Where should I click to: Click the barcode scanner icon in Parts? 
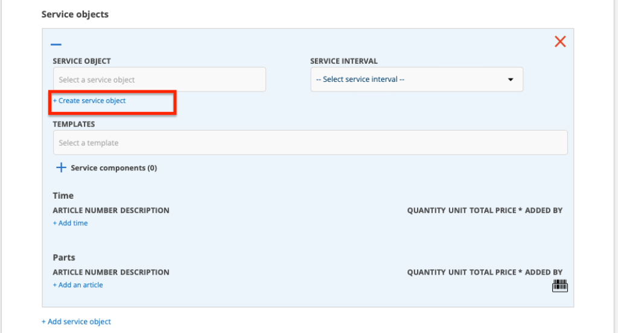pyautogui.click(x=560, y=286)
